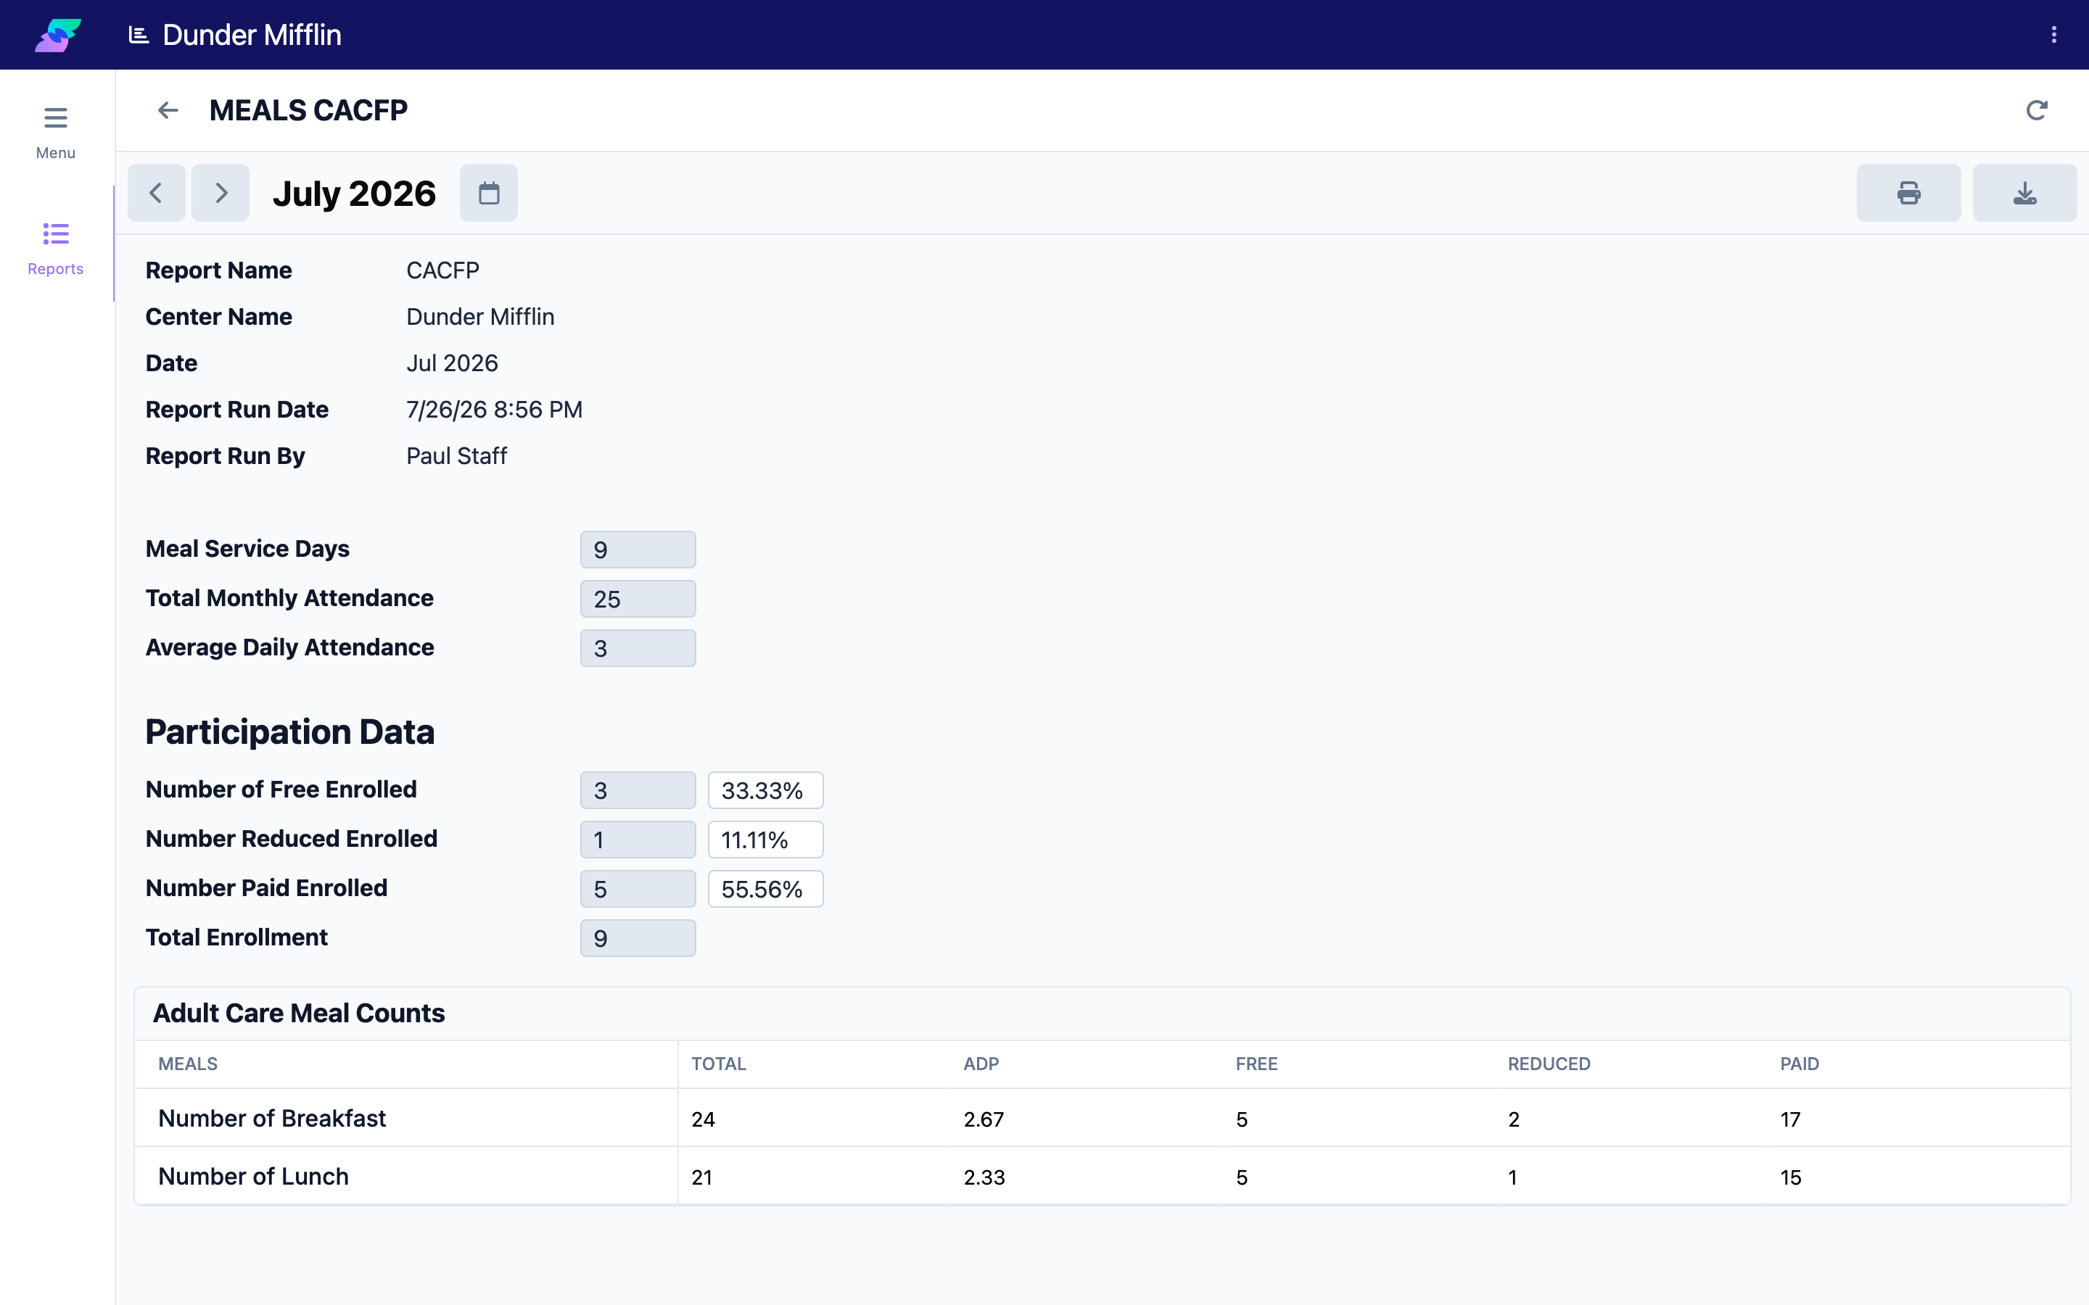
Task: Select the 55.56% paid percentage field
Action: (766, 888)
